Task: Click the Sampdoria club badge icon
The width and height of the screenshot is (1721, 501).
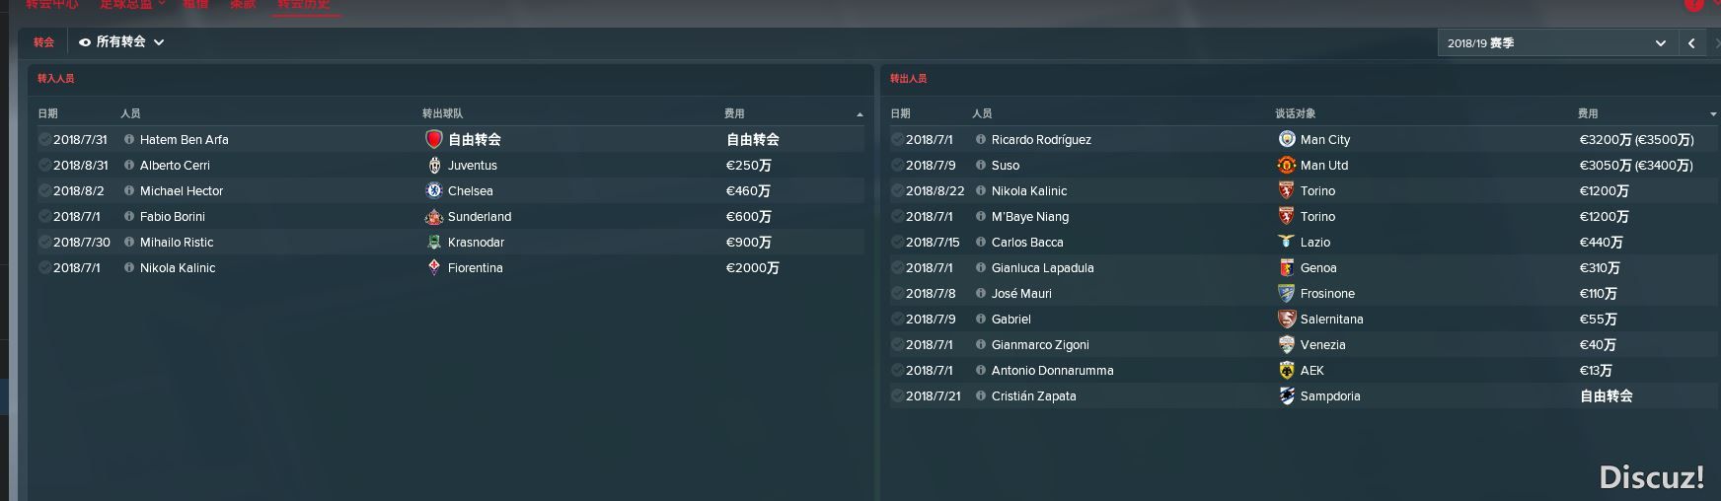Action: tap(1287, 395)
